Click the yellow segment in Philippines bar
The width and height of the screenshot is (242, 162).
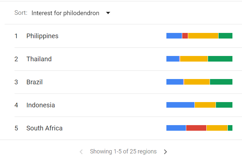(203, 36)
